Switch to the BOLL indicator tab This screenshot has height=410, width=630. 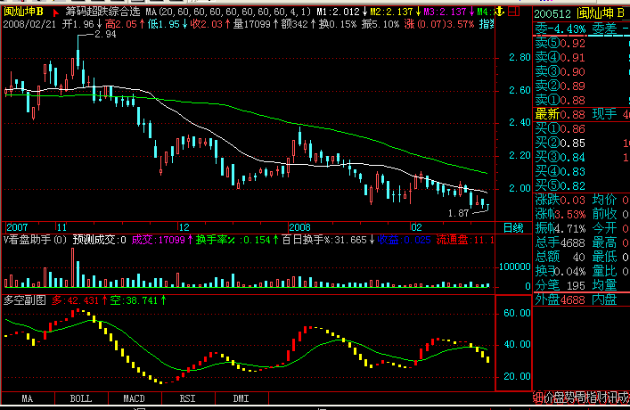click(81, 398)
